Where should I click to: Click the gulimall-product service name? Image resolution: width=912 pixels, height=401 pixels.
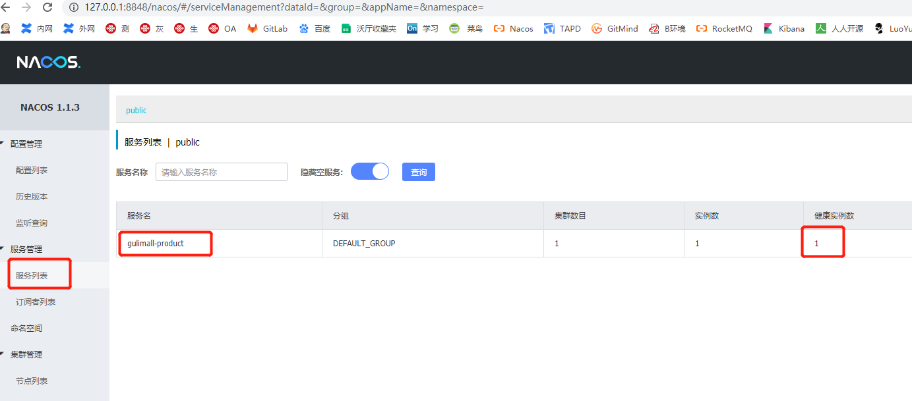156,243
